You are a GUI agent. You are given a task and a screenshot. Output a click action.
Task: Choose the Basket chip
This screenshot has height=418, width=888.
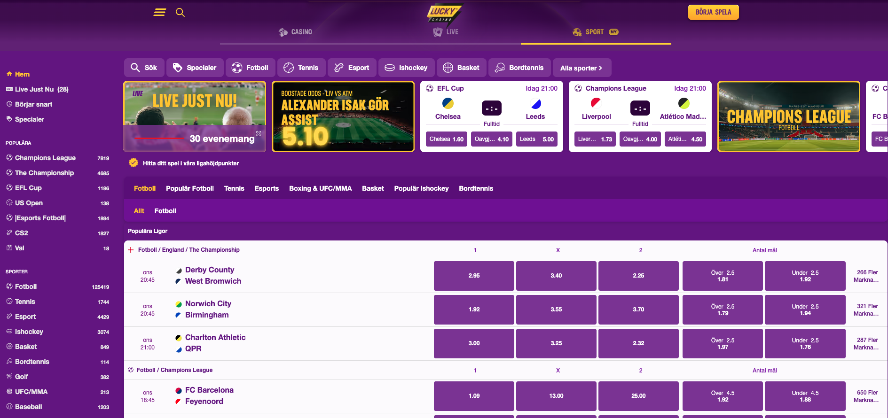[462, 68]
